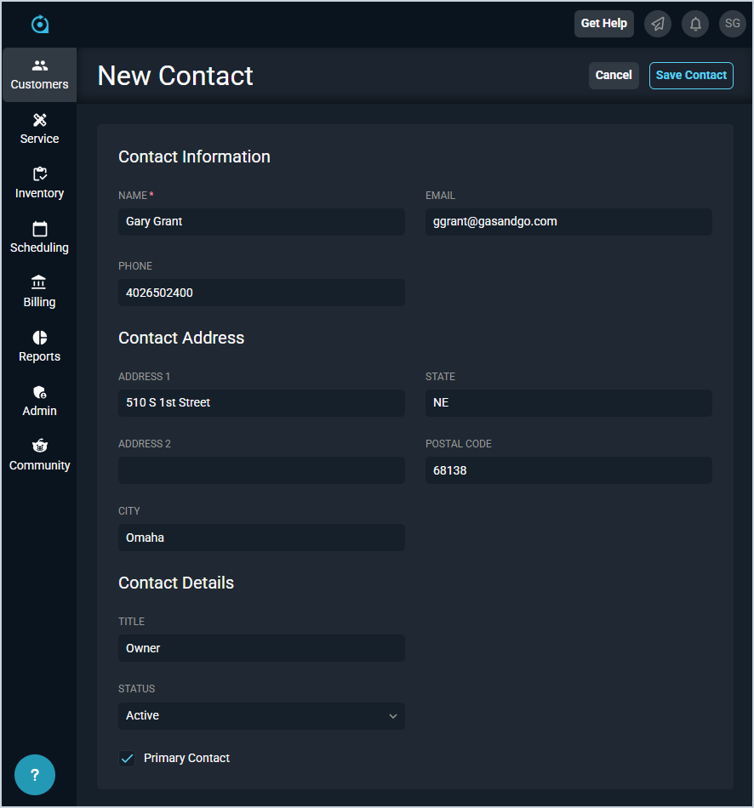Expand the Status dropdown

(261, 715)
